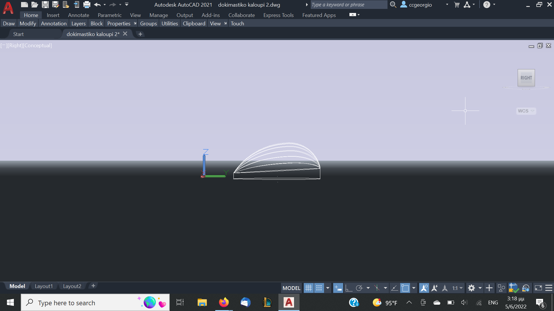Open the Workspace Switching gear icon
Screen dimensions: 554x311
(x=471, y=288)
